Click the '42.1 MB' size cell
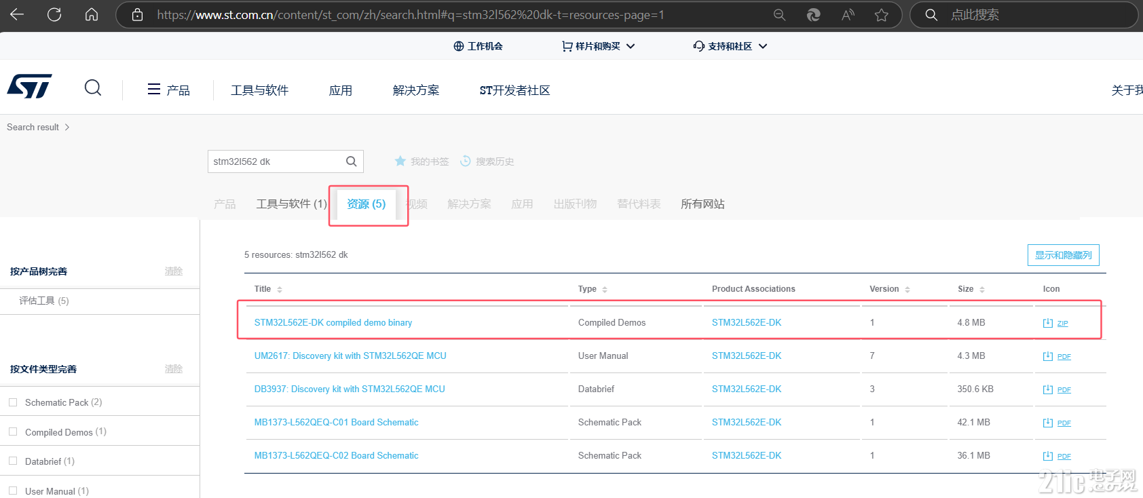This screenshot has width=1143, height=498. (x=973, y=423)
